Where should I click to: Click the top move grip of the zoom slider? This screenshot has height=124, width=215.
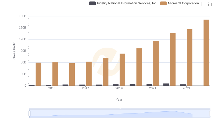pyautogui.click(x=120, y=109)
